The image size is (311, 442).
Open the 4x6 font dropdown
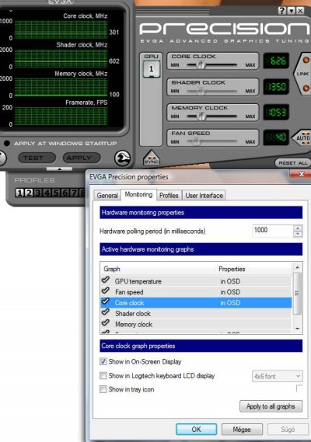click(277, 376)
